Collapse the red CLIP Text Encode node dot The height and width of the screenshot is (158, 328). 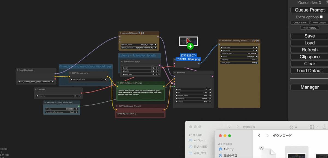[117, 106]
